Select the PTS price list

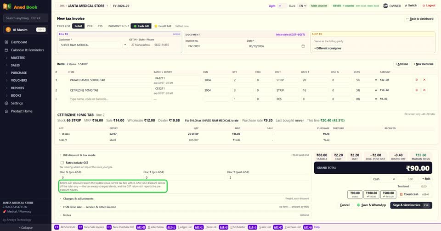pyautogui.click(x=100, y=26)
